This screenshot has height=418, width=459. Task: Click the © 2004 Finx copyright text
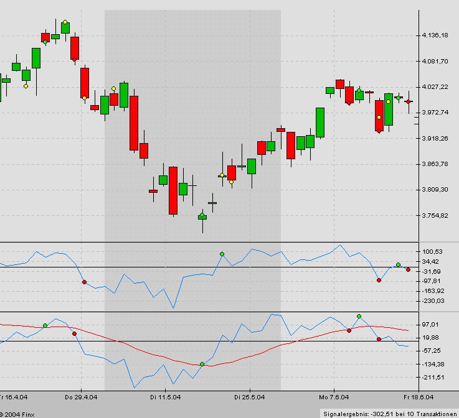(x=17, y=414)
